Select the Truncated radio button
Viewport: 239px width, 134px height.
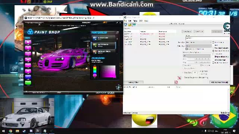pos(213,54)
